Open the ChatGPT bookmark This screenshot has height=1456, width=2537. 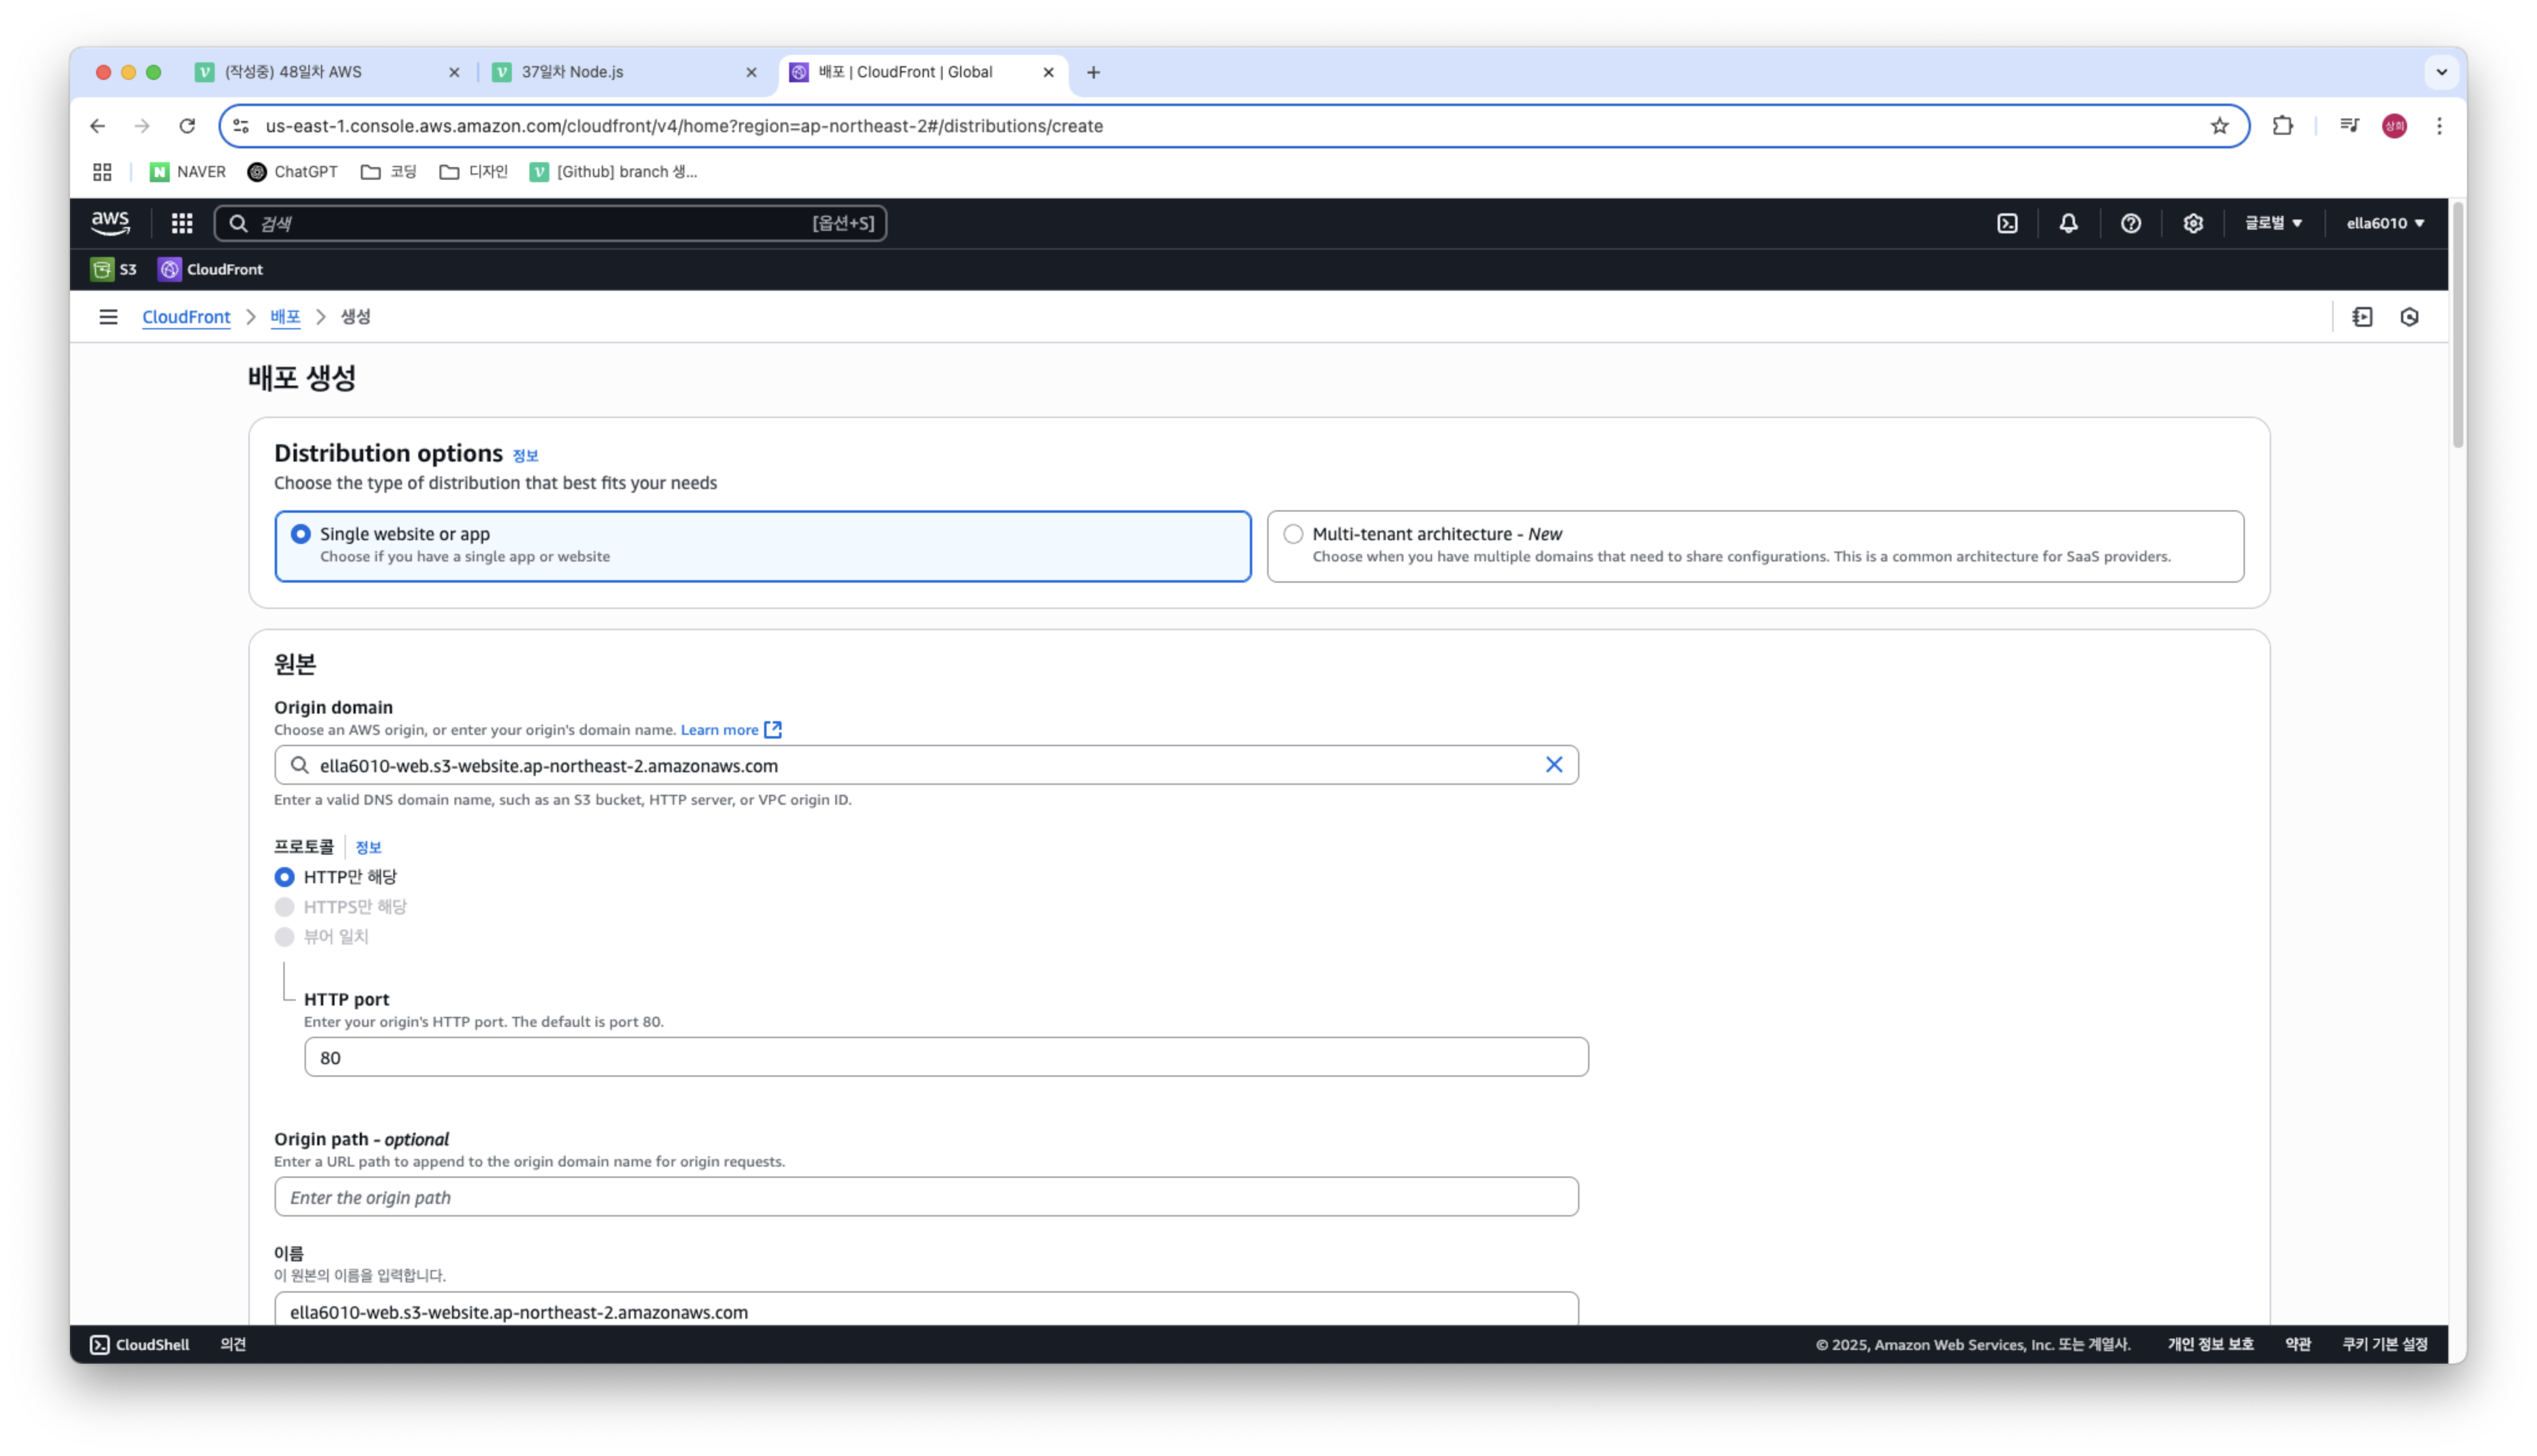click(292, 172)
